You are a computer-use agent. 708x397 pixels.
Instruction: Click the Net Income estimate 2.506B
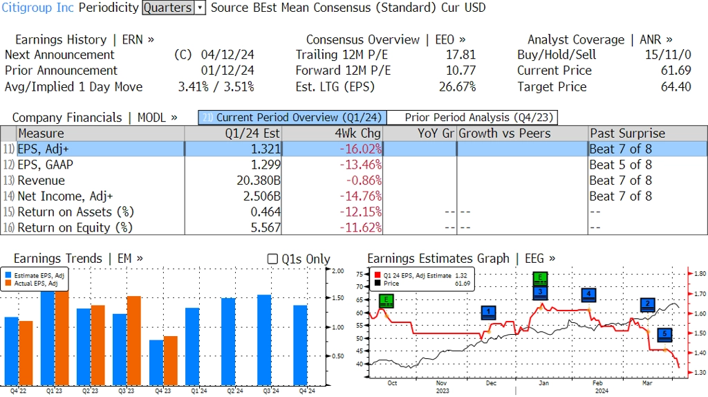pyautogui.click(x=262, y=196)
